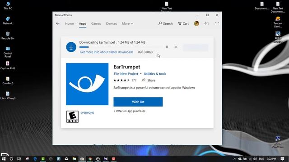Open File Explorer from taskbar
This screenshot has height=162, width=289.
tap(74, 159)
